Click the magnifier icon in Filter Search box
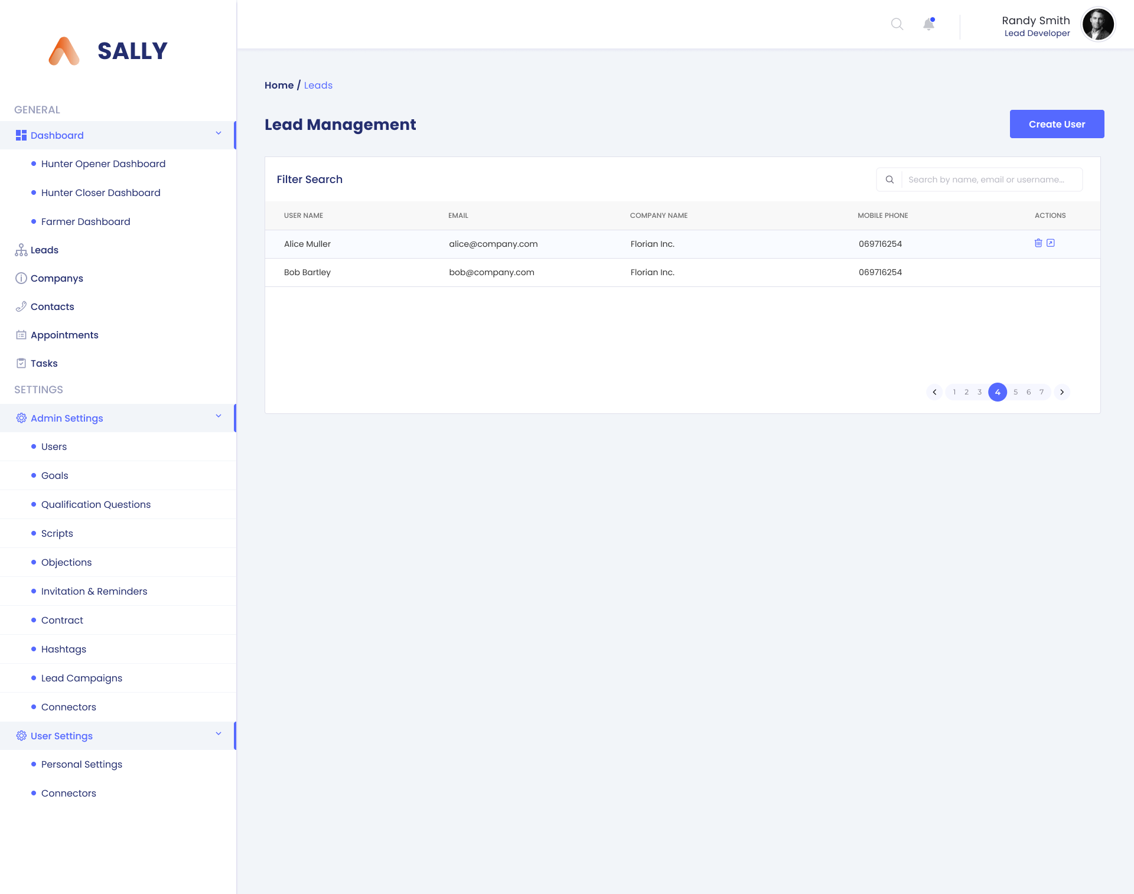 [x=889, y=180]
